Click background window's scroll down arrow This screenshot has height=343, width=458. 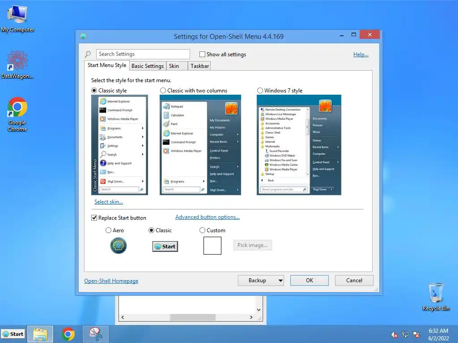[x=259, y=310]
